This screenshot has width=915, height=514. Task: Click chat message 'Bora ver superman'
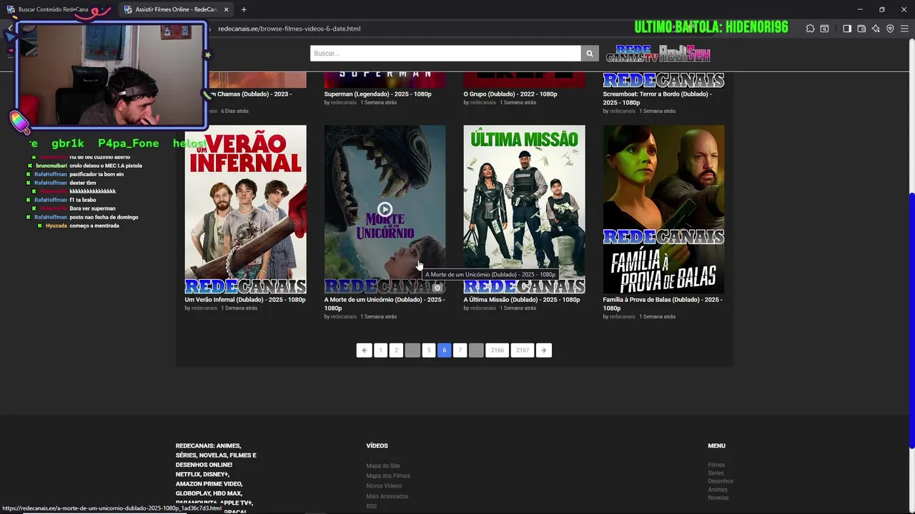(92, 208)
